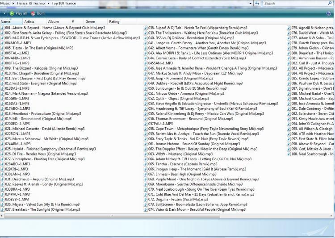Click the refresh button beside address bar

coord(257,4)
